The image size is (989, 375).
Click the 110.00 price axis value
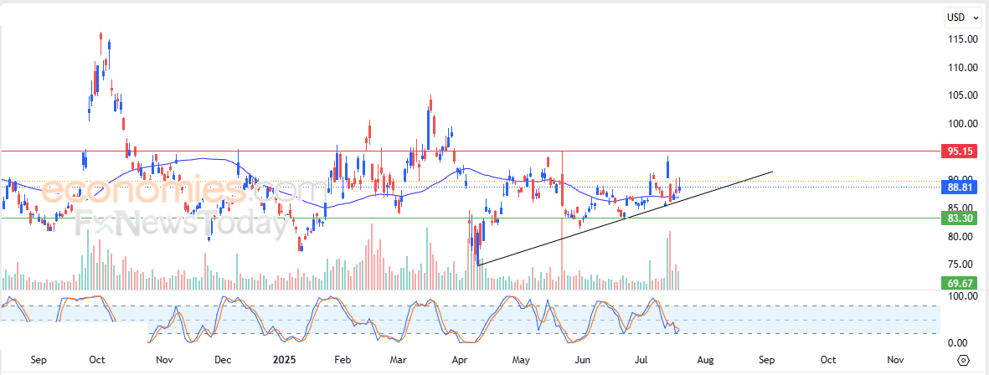pos(962,68)
